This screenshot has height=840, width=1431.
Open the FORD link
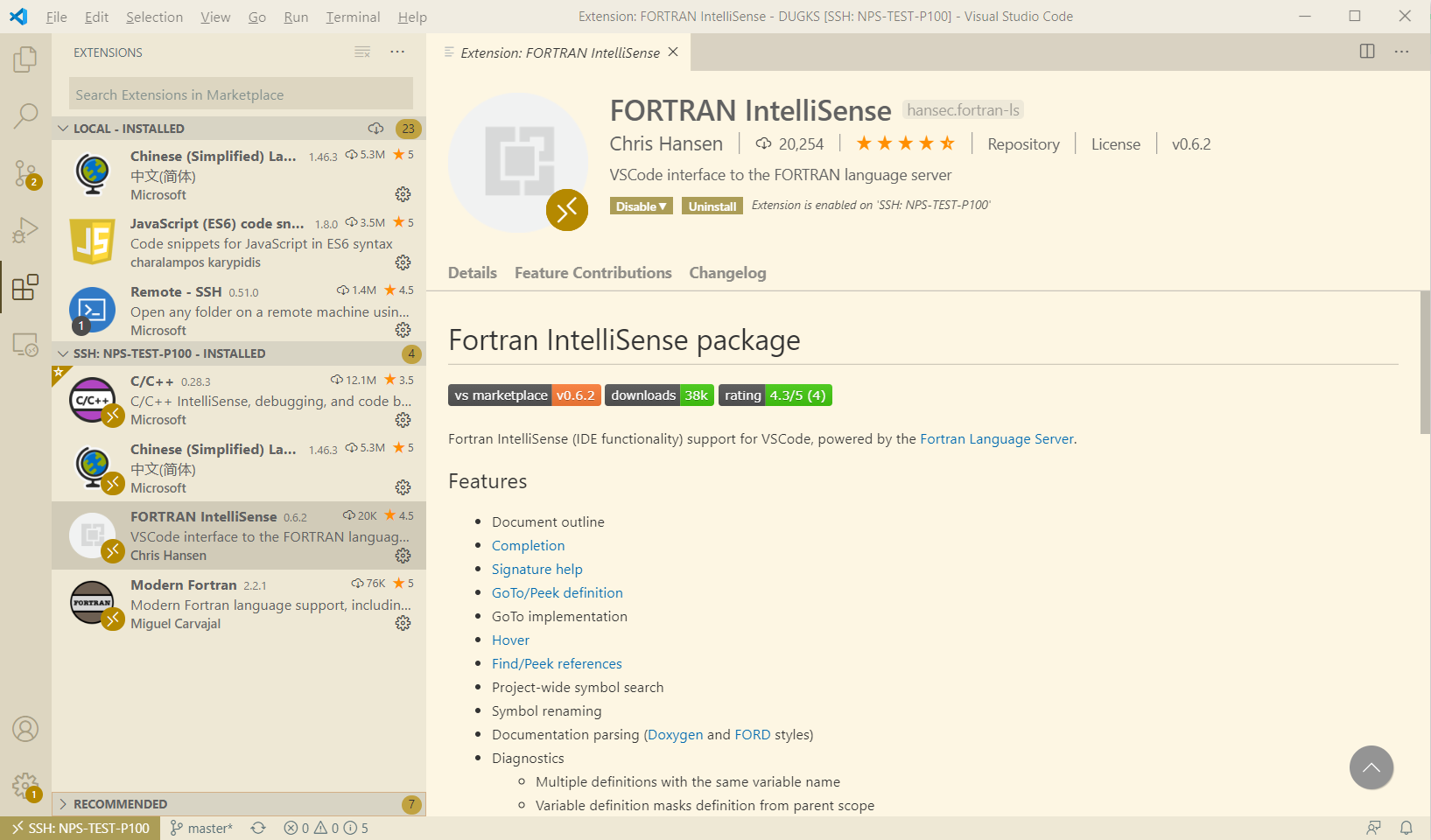[x=753, y=735]
